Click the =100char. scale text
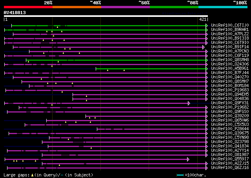The image size is (251, 178). point(195,175)
